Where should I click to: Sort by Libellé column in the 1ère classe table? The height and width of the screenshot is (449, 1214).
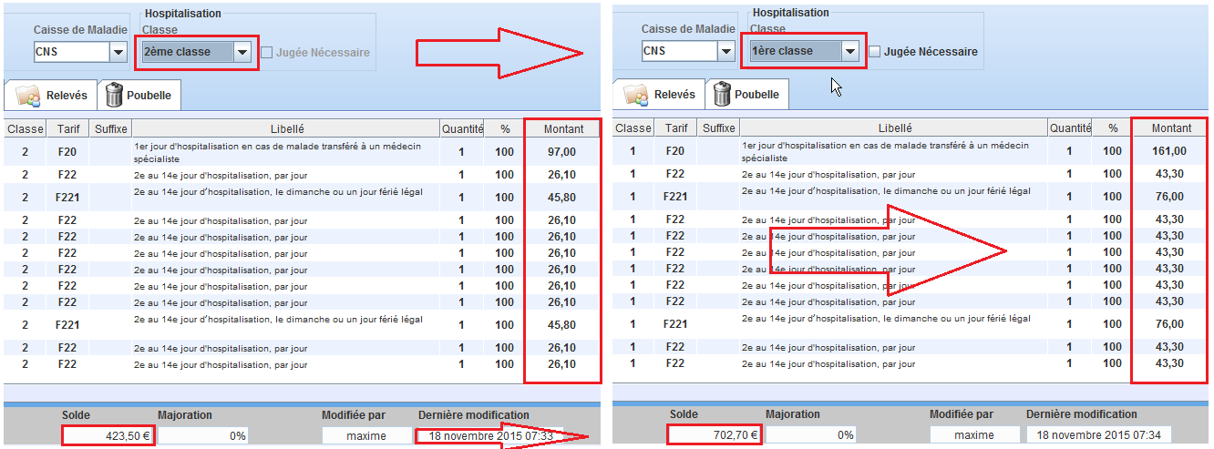(x=894, y=128)
